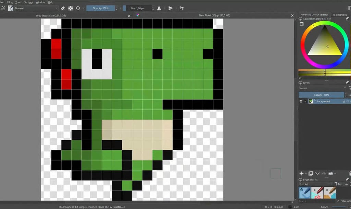Toggle preserve alpha checkerboard icon

(71, 8)
